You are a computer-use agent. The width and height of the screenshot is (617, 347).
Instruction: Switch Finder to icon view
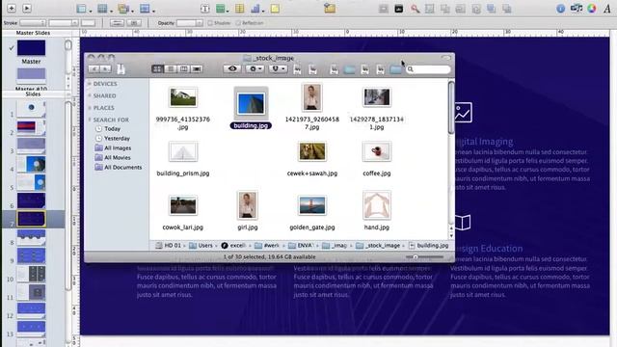(157, 68)
